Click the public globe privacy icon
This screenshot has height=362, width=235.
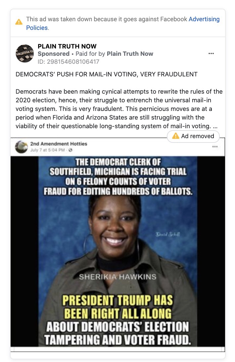coord(70,150)
